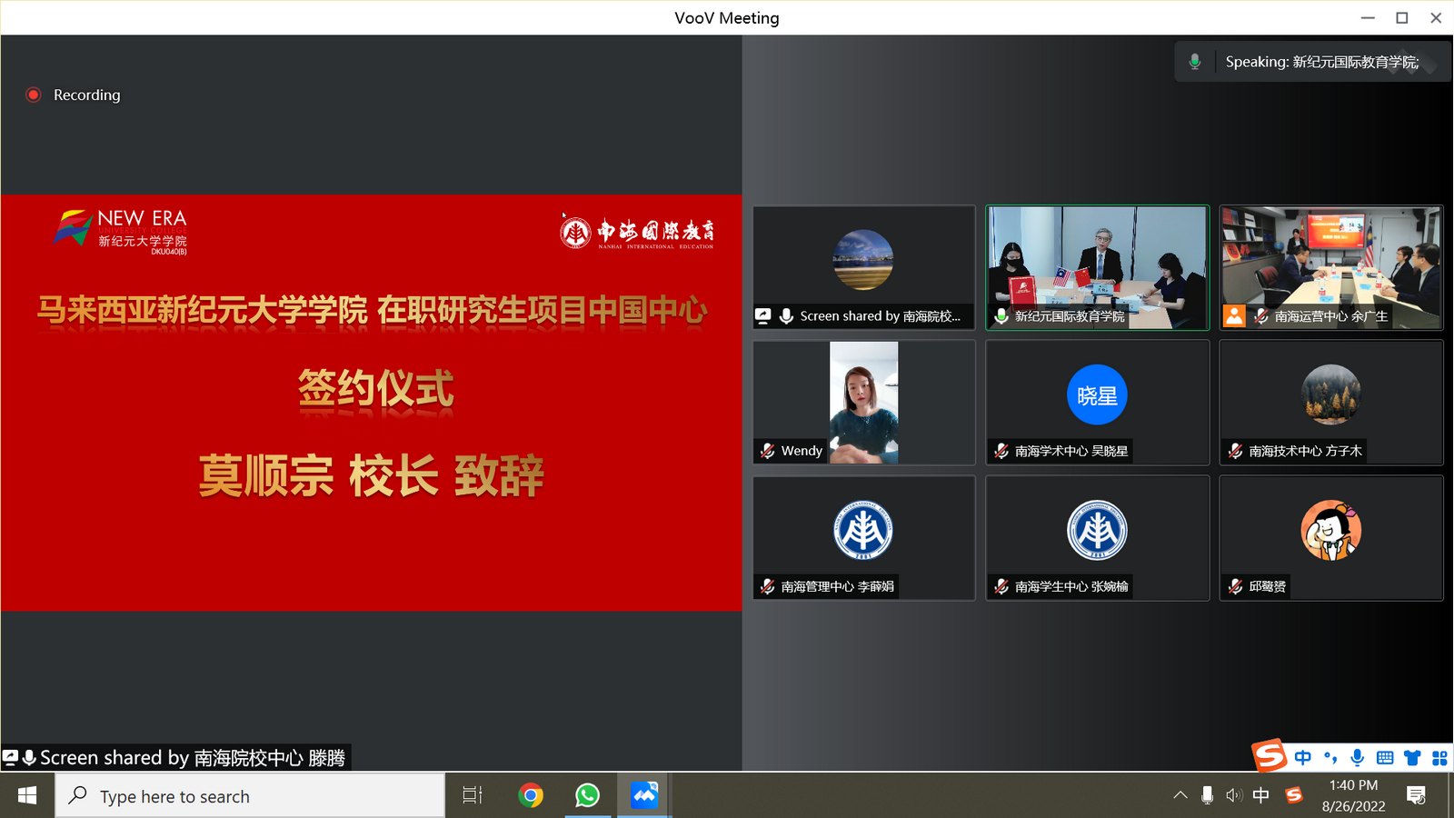
Task: Click the Sogou icon in system tray
Action: tap(1294, 795)
